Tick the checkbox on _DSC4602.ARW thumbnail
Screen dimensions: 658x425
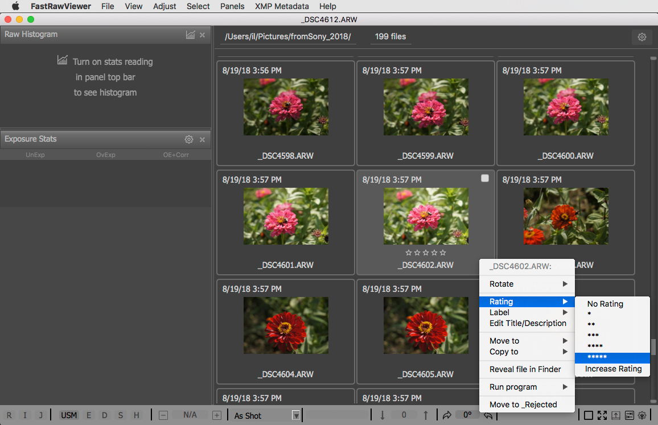click(x=485, y=178)
